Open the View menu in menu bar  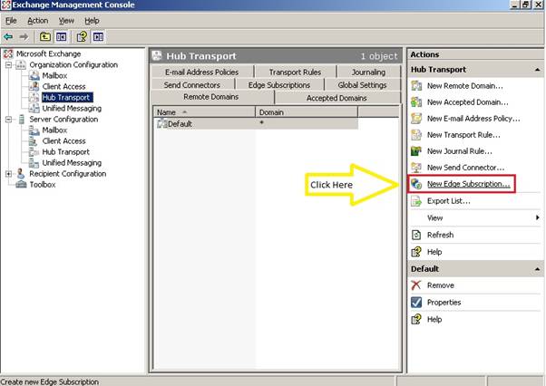[66, 21]
